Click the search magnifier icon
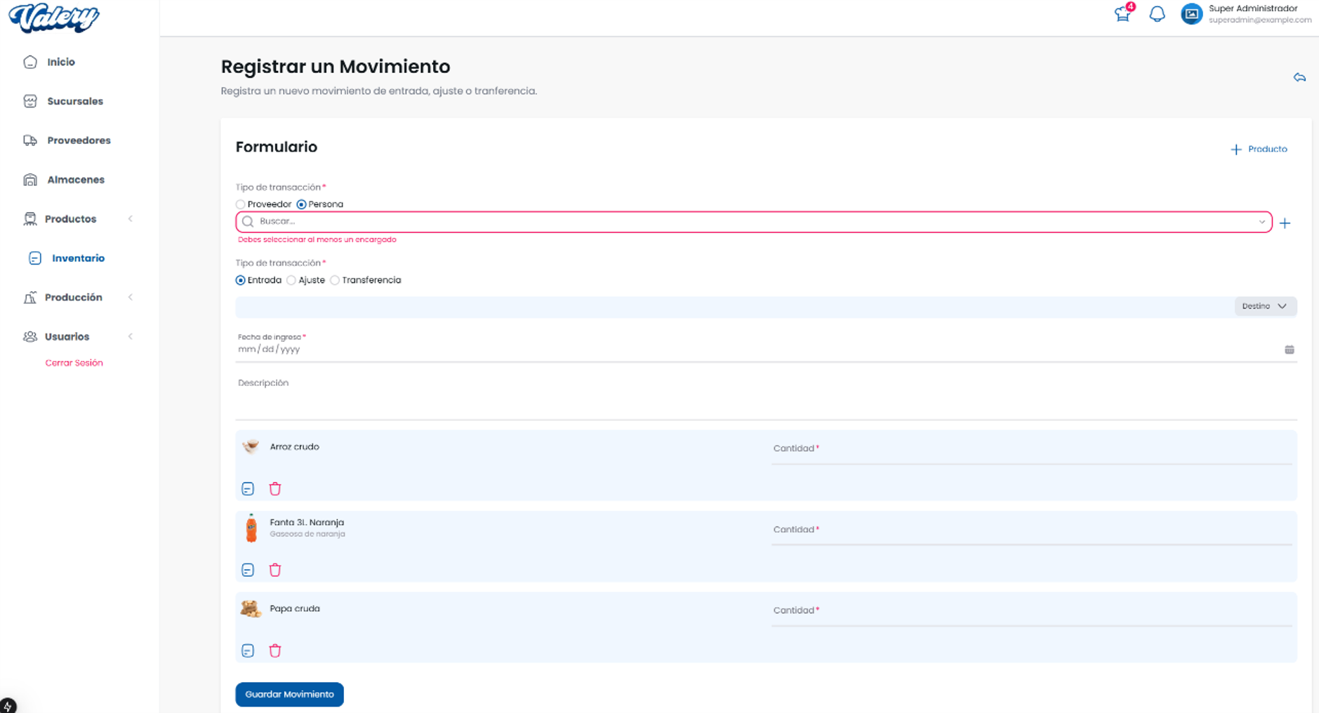This screenshot has height=713, width=1319. point(248,222)
